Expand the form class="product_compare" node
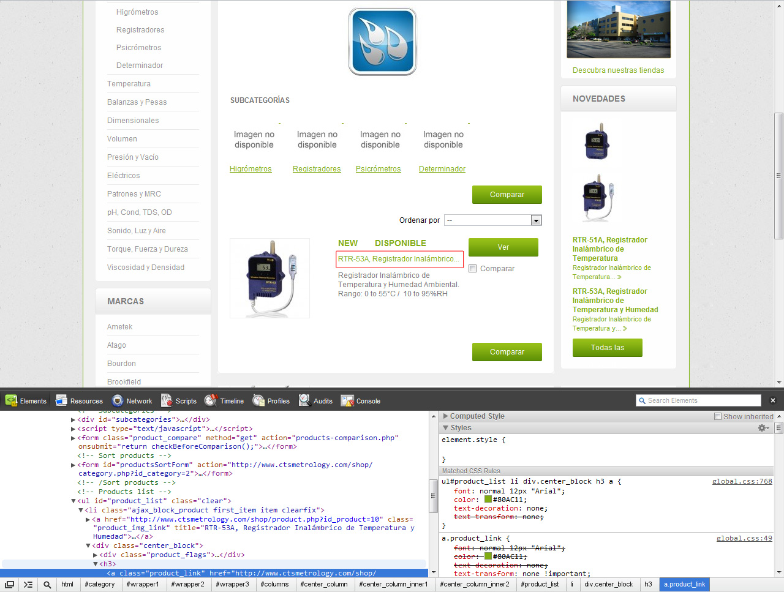Screen dimensions: 784x592 click(x=73, y=438)
